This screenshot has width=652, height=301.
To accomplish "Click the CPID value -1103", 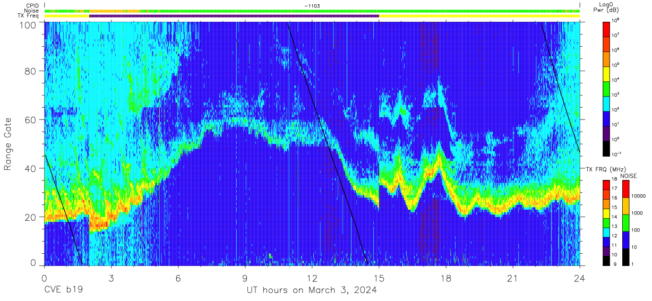I will pos(312,6).
